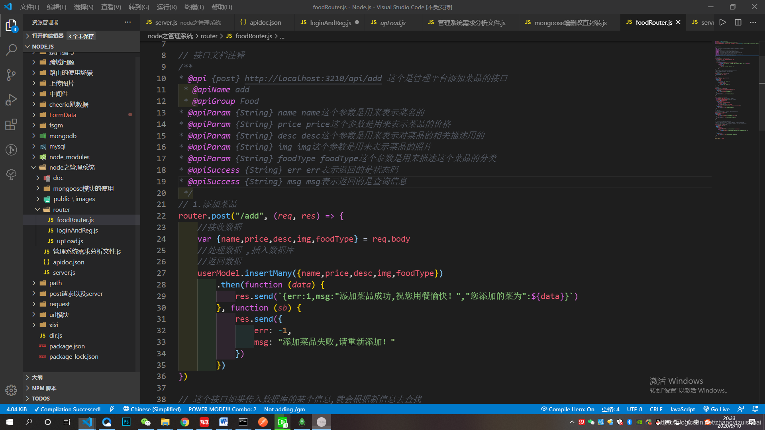Expand the mongodb folder

tap(63, 136)
